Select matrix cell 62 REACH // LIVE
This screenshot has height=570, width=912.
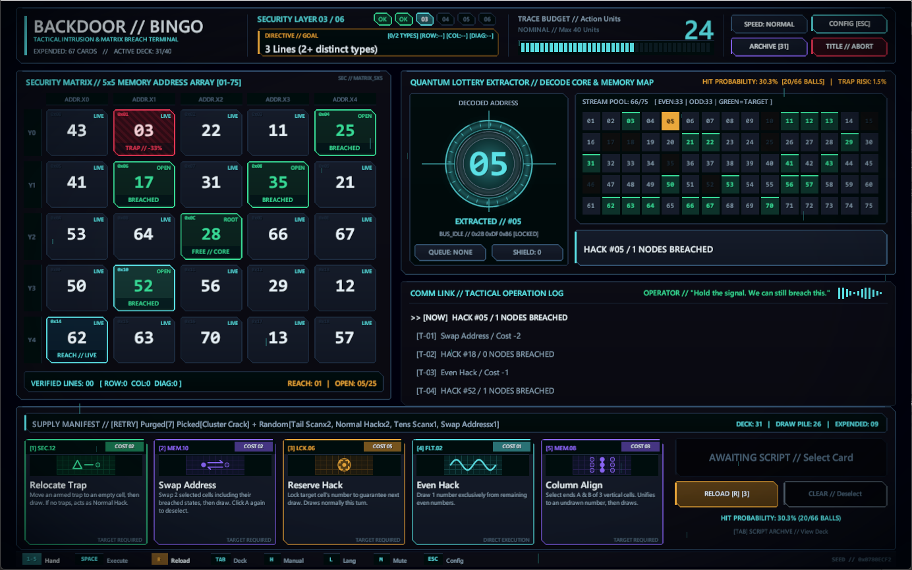click(x=76, y=339)
